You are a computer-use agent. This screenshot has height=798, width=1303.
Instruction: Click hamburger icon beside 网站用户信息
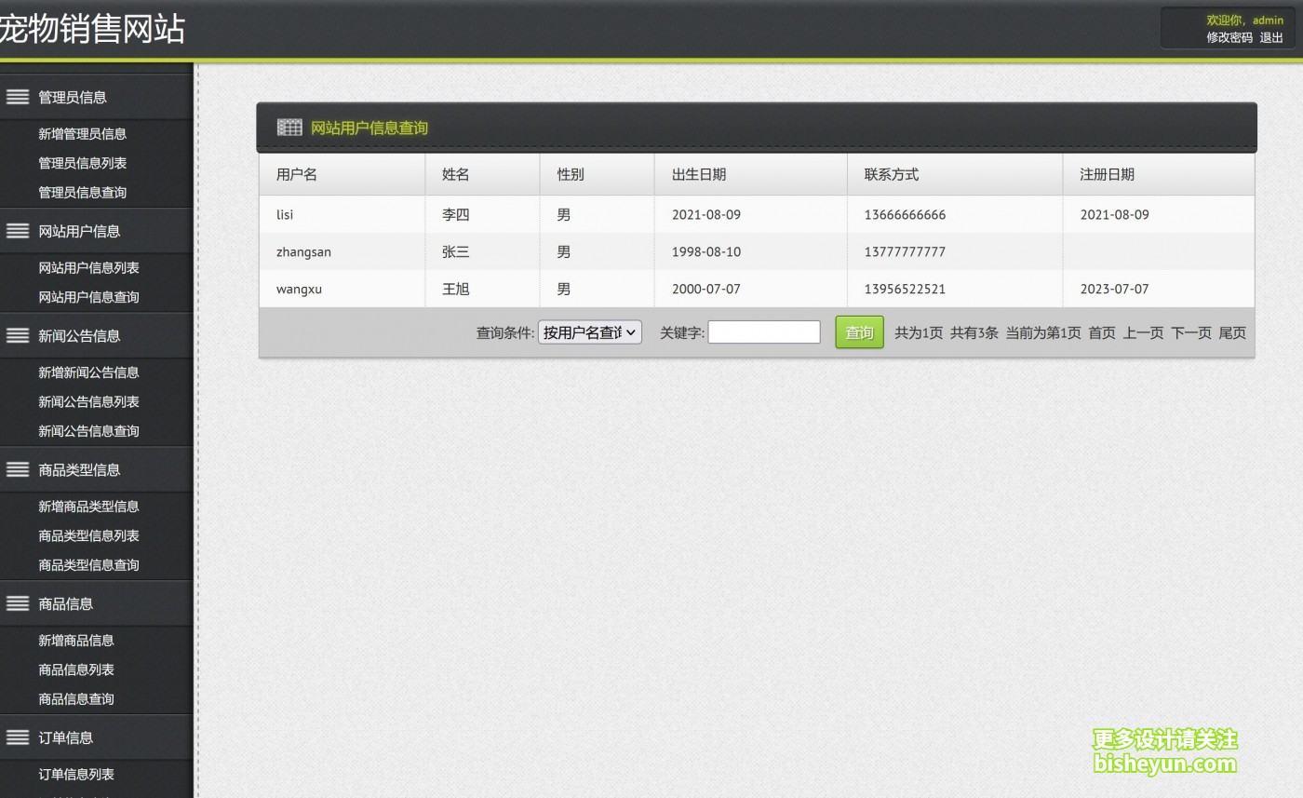click(18, 231)
